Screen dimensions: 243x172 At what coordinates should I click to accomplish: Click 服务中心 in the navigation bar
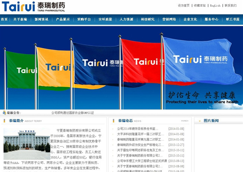click(x=211, y=19)
